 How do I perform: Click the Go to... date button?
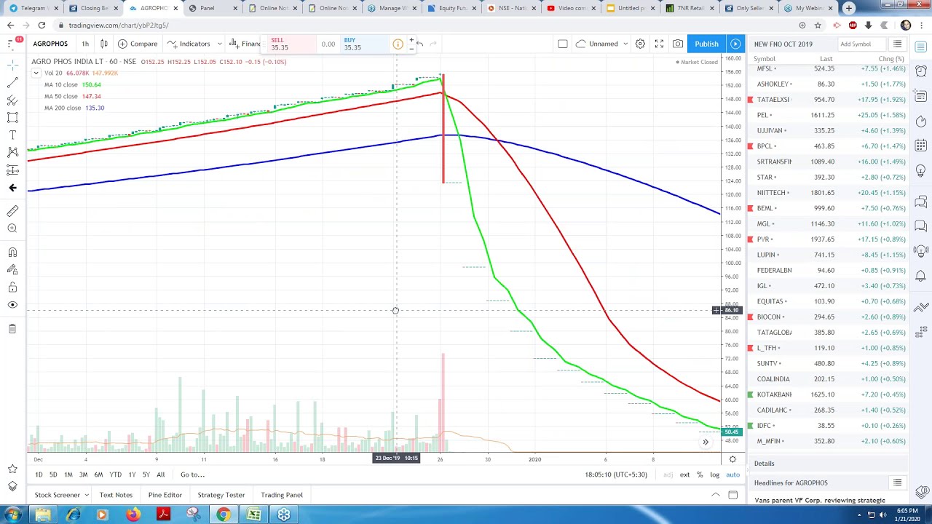click(193, 475)
